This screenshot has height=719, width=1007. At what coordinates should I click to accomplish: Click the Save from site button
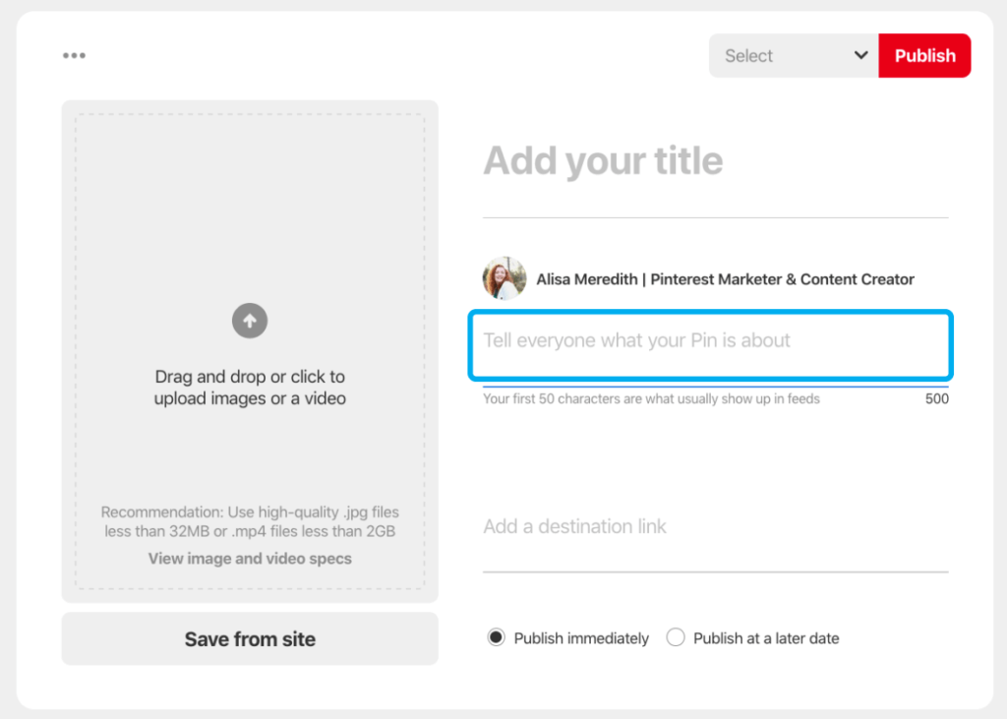[x=250, y=639]
